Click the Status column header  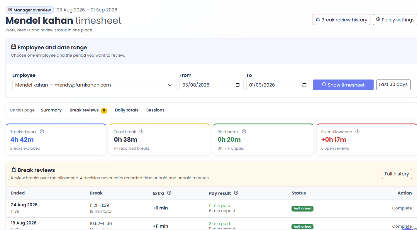pyautogui.click(x=299, y=193)
